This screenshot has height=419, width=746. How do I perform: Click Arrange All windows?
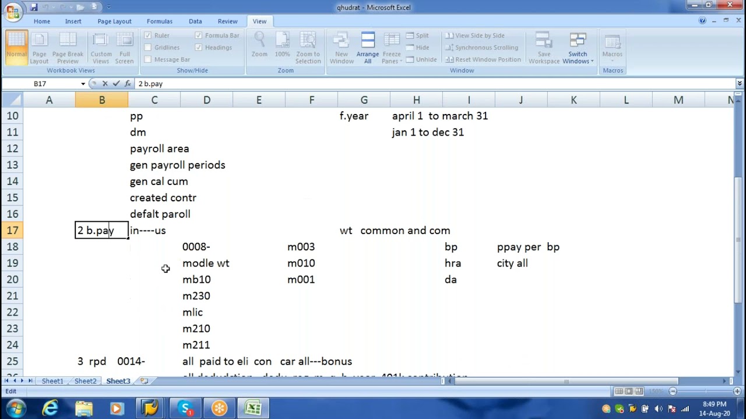click(x=368, y=48)
